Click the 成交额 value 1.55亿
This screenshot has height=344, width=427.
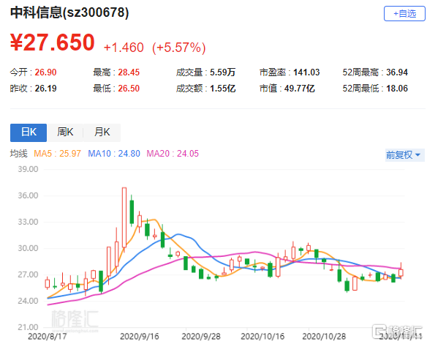222,89
